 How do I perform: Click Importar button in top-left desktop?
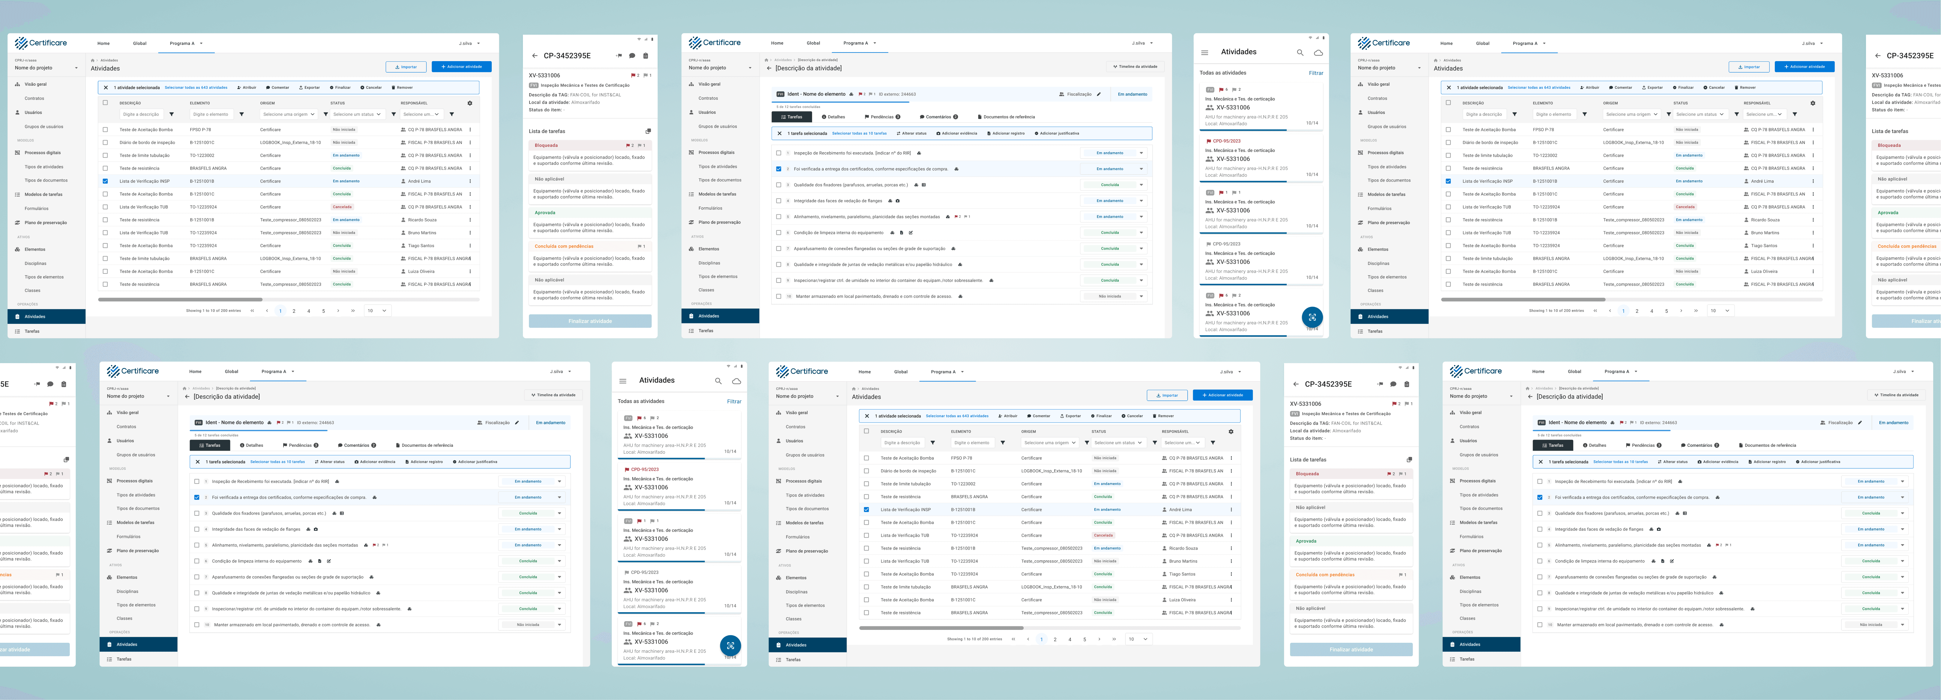406,67
